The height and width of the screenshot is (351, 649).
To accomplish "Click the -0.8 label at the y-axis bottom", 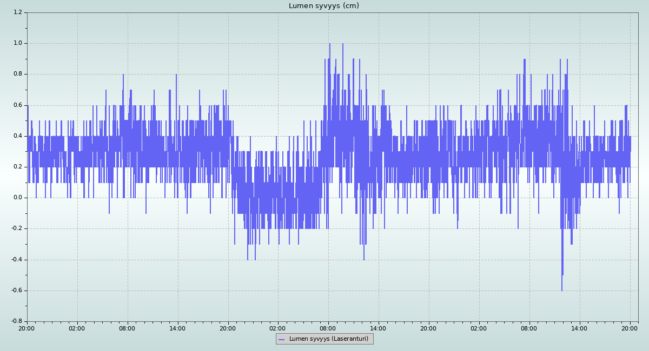I will [16, 321].
